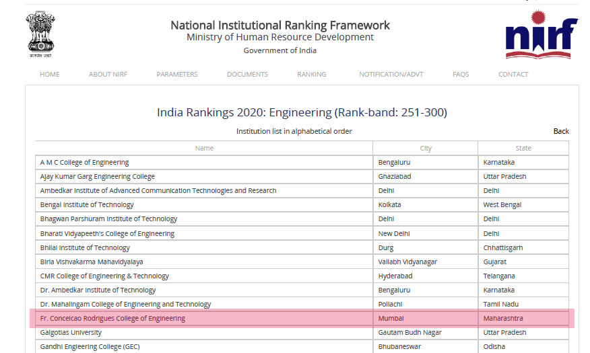Open the FAQS page

tap(461, 75)
